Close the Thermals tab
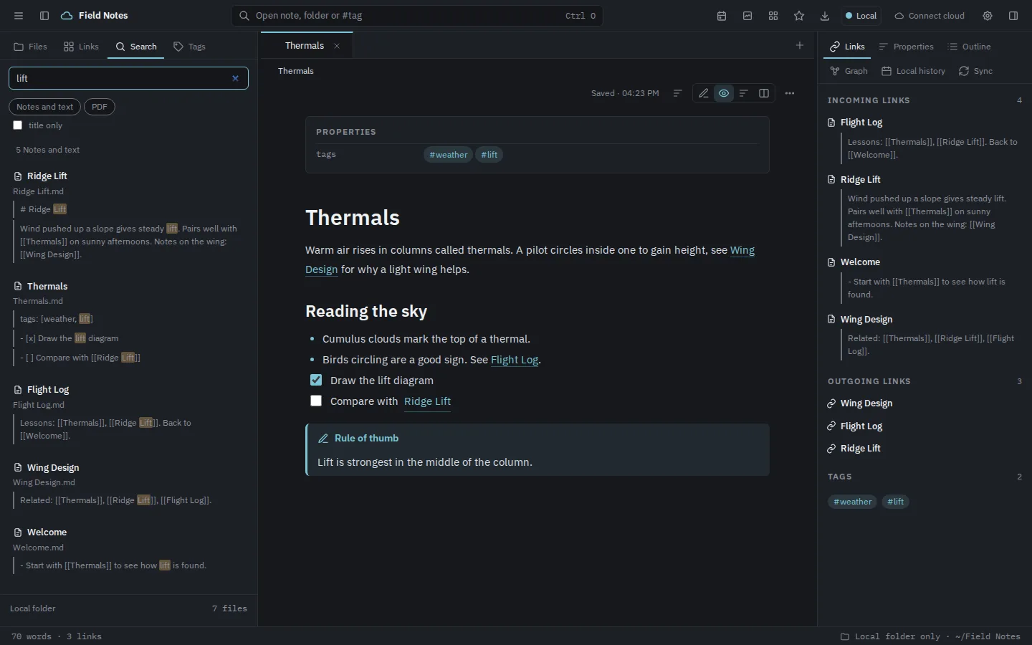Screen dimensions: 1032x645 click(x=337, y=46)
